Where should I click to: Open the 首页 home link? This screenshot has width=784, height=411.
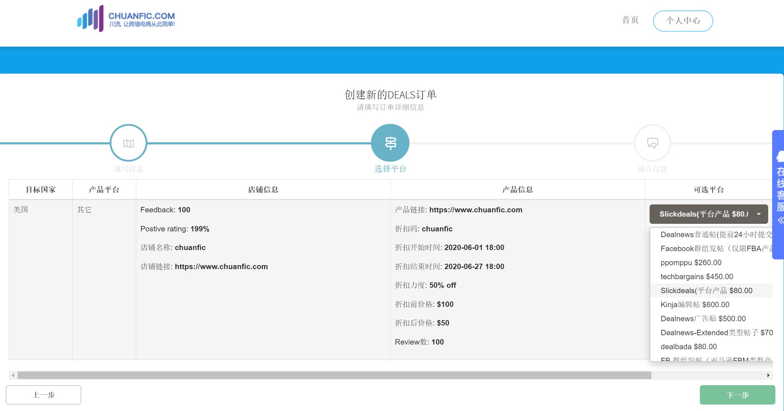coord(630,20)
